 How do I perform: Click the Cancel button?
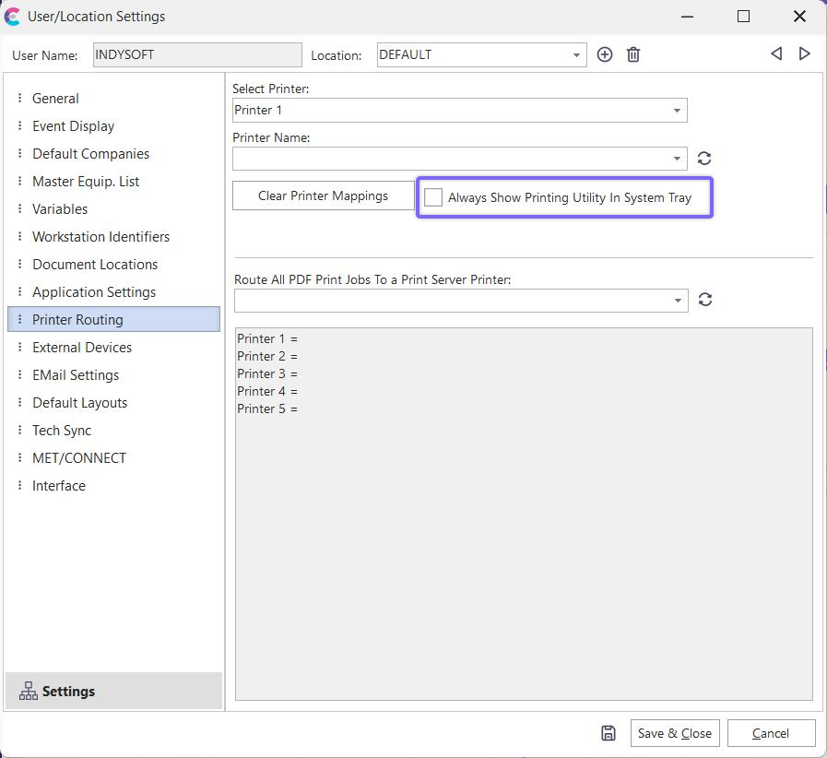[x=771, y=733]
